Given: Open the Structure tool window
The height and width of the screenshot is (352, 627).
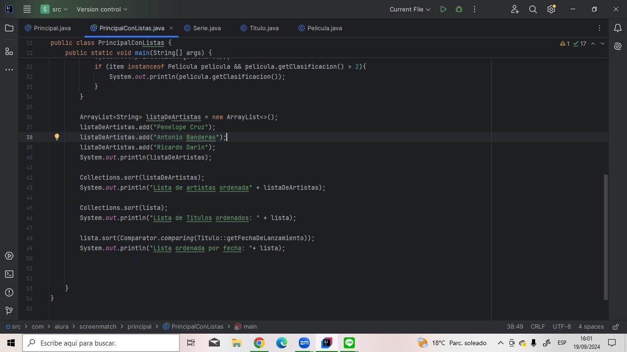Looking at the screenshot, I should (9, 51).
